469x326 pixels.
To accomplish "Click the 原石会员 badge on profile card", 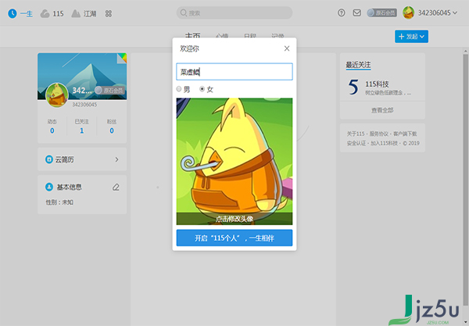I will click(x=109, y=91).
